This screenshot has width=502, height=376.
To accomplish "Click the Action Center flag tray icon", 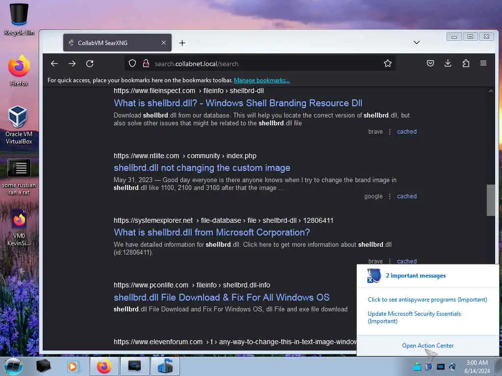I will point(429,366).
